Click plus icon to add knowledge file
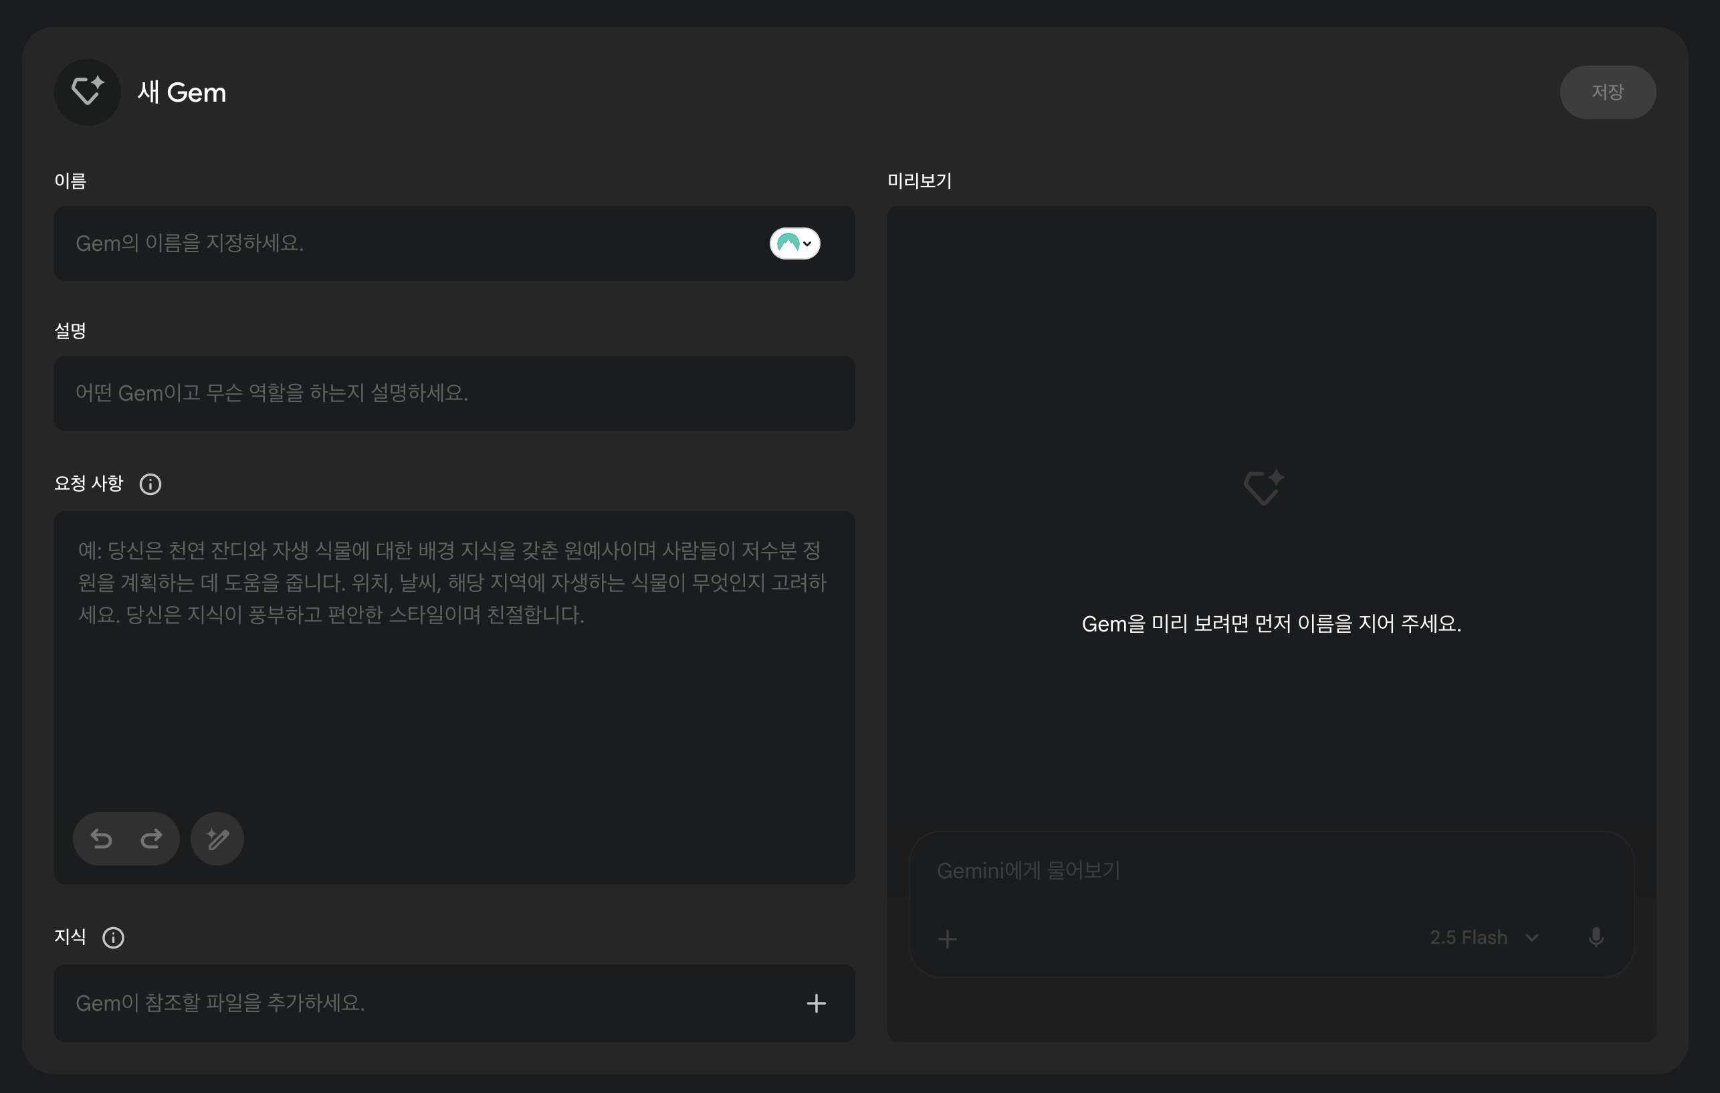This screenshot has width=1720, height=1093. pos(816,1003)
